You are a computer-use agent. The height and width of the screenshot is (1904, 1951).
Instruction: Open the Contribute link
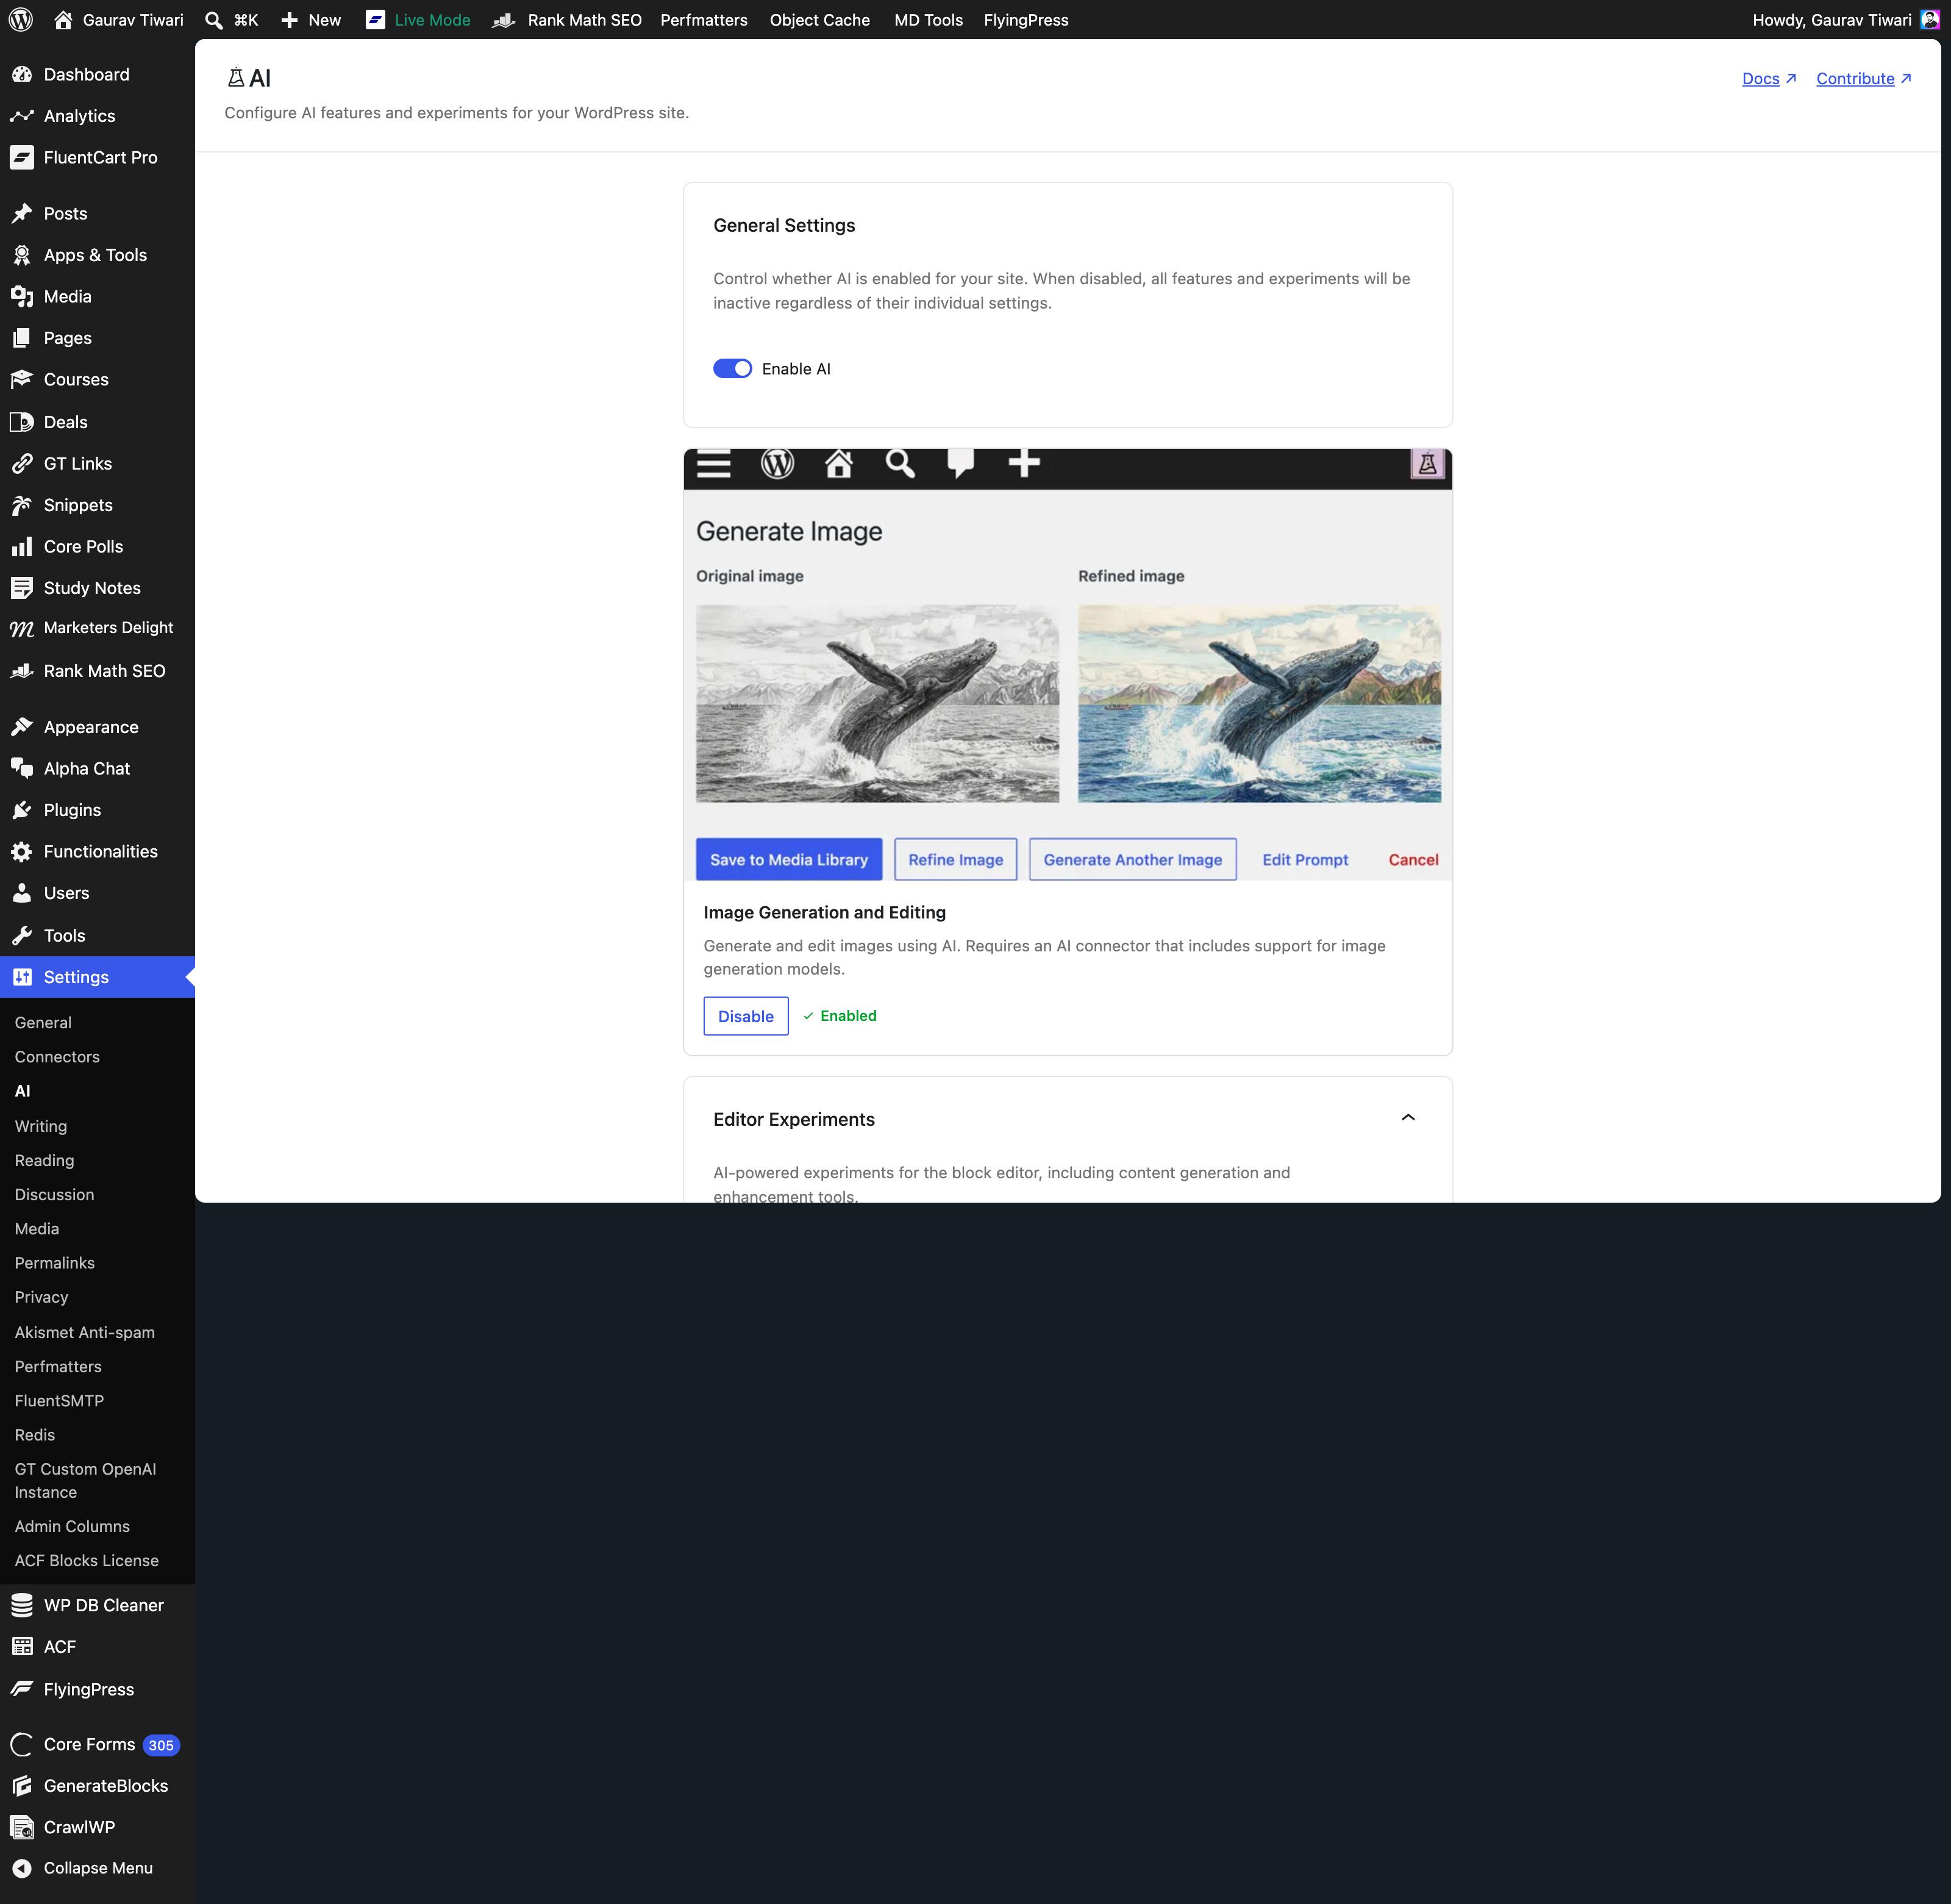[1864, 79]
